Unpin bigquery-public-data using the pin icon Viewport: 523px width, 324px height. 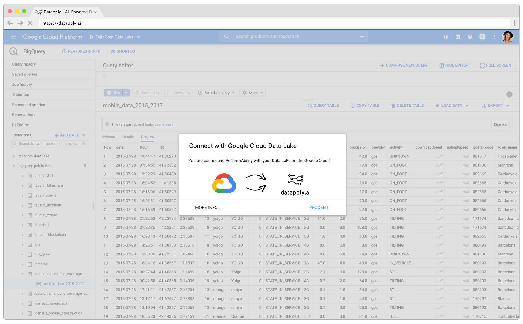coord(85,166)
